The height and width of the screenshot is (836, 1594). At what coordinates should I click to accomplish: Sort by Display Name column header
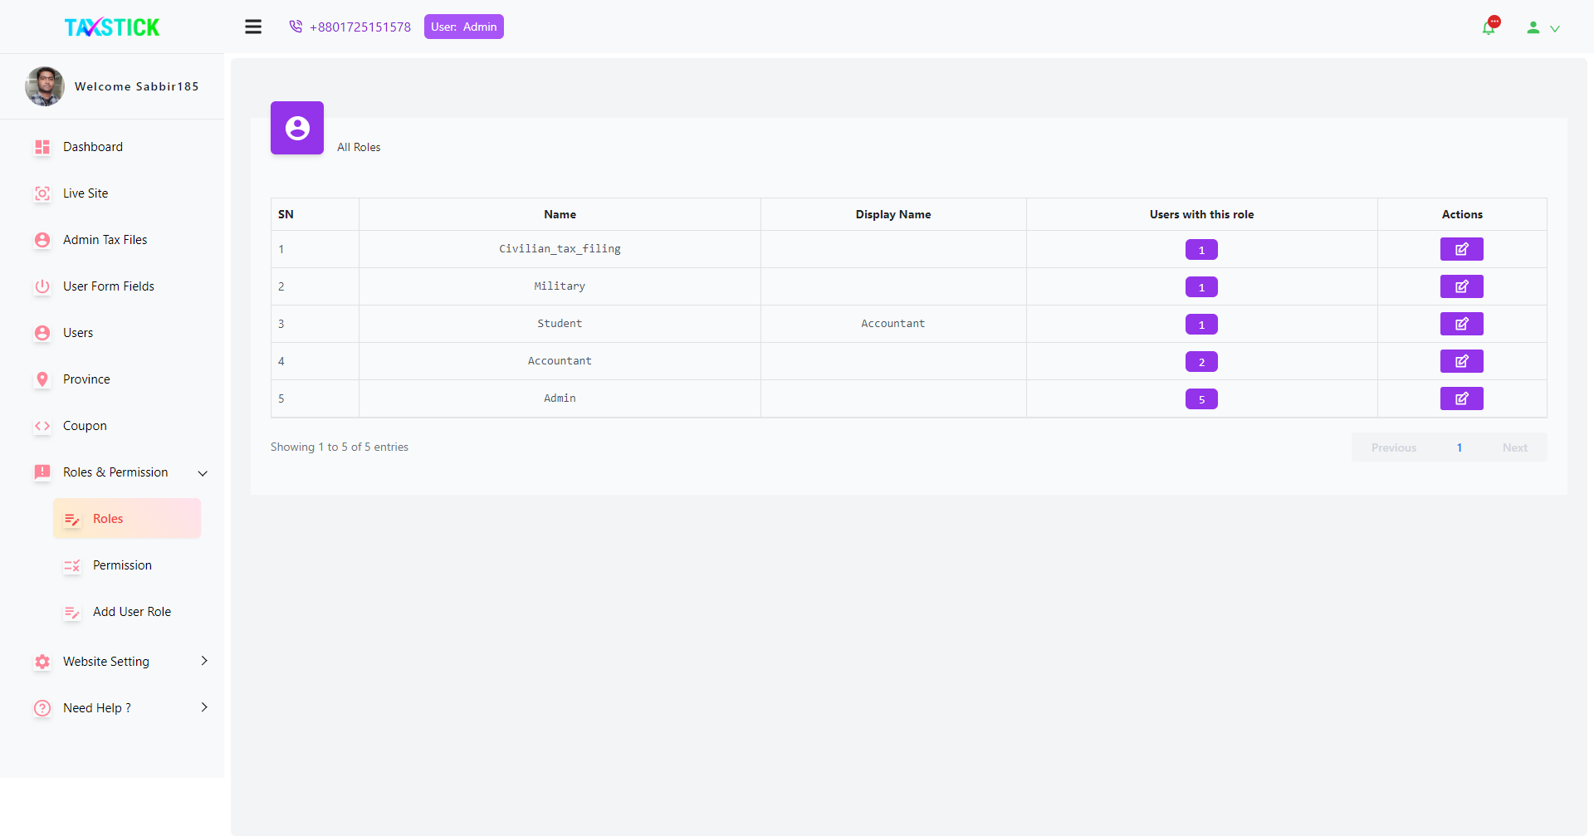(x=893, y=214)
